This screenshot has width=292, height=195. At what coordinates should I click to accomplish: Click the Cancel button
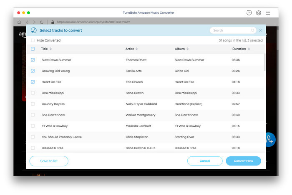pyautogui.click(x=205, y=161)
